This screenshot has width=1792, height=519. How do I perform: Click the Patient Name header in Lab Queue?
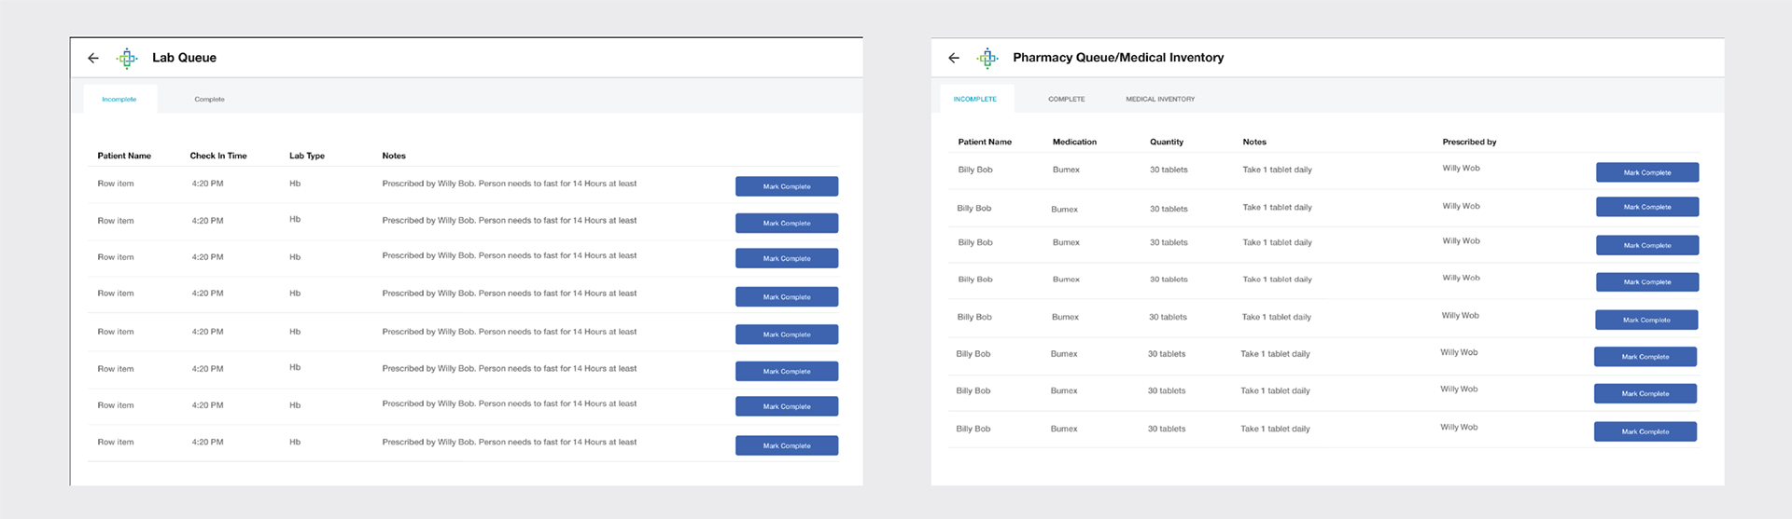coord(124,156)
